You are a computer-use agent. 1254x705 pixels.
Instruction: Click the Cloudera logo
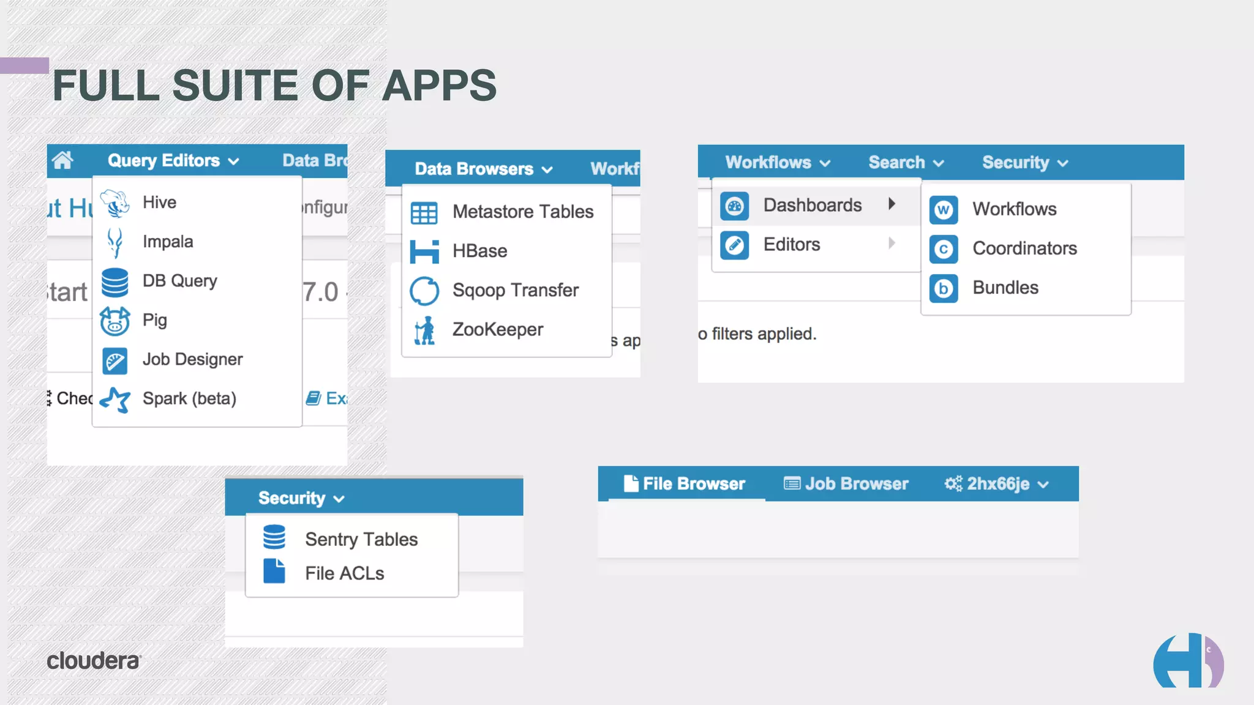[x=94, y=660]
